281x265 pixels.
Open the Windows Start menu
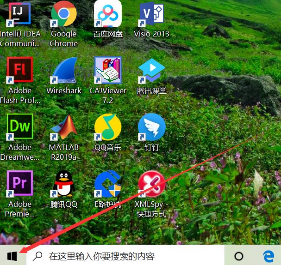coord(12,256)
